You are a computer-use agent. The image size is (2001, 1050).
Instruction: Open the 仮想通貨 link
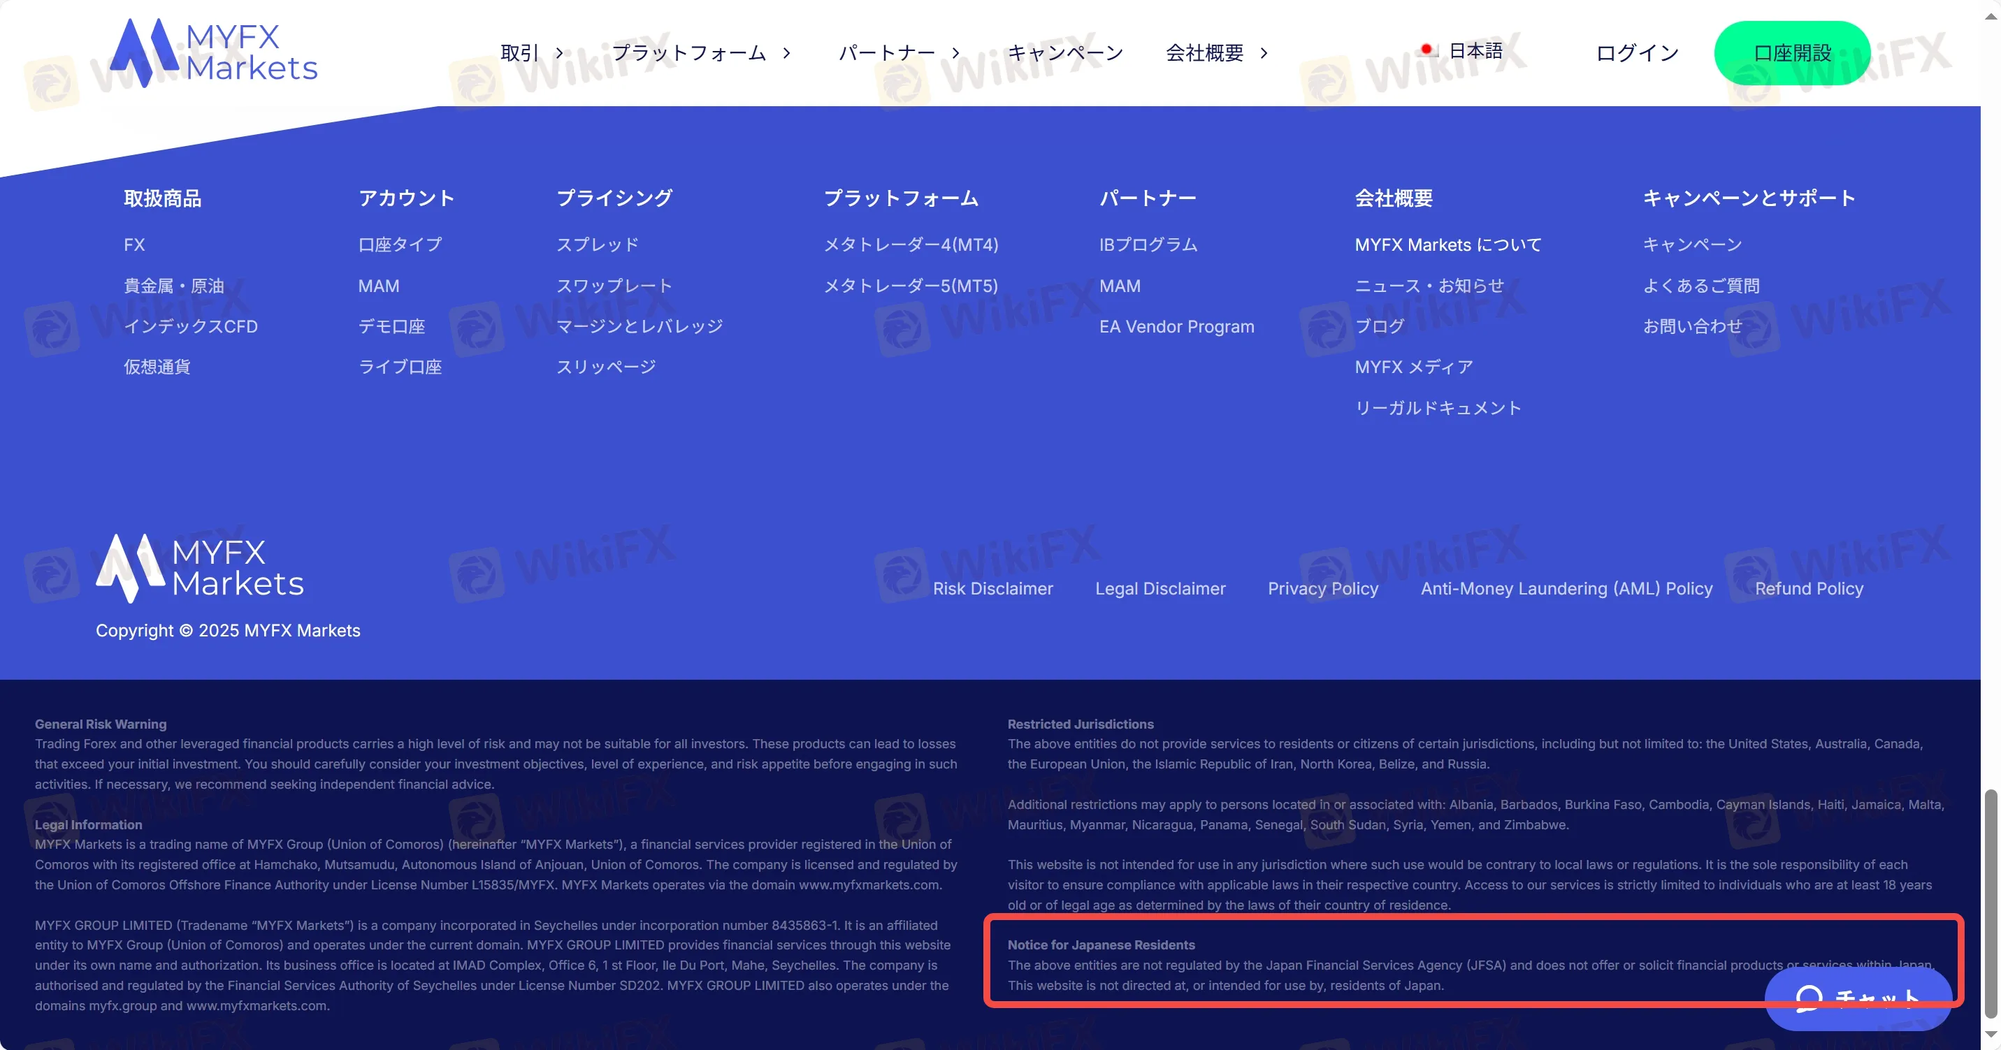(x=157, y=367)
